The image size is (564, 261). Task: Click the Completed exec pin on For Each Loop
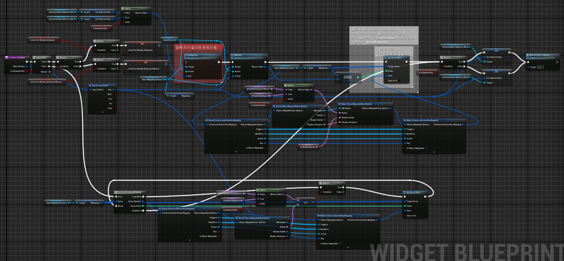tap(144, 211)
